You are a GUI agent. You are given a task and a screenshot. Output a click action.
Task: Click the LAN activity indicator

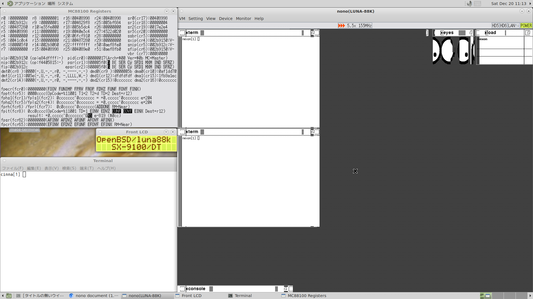(513, 25)
